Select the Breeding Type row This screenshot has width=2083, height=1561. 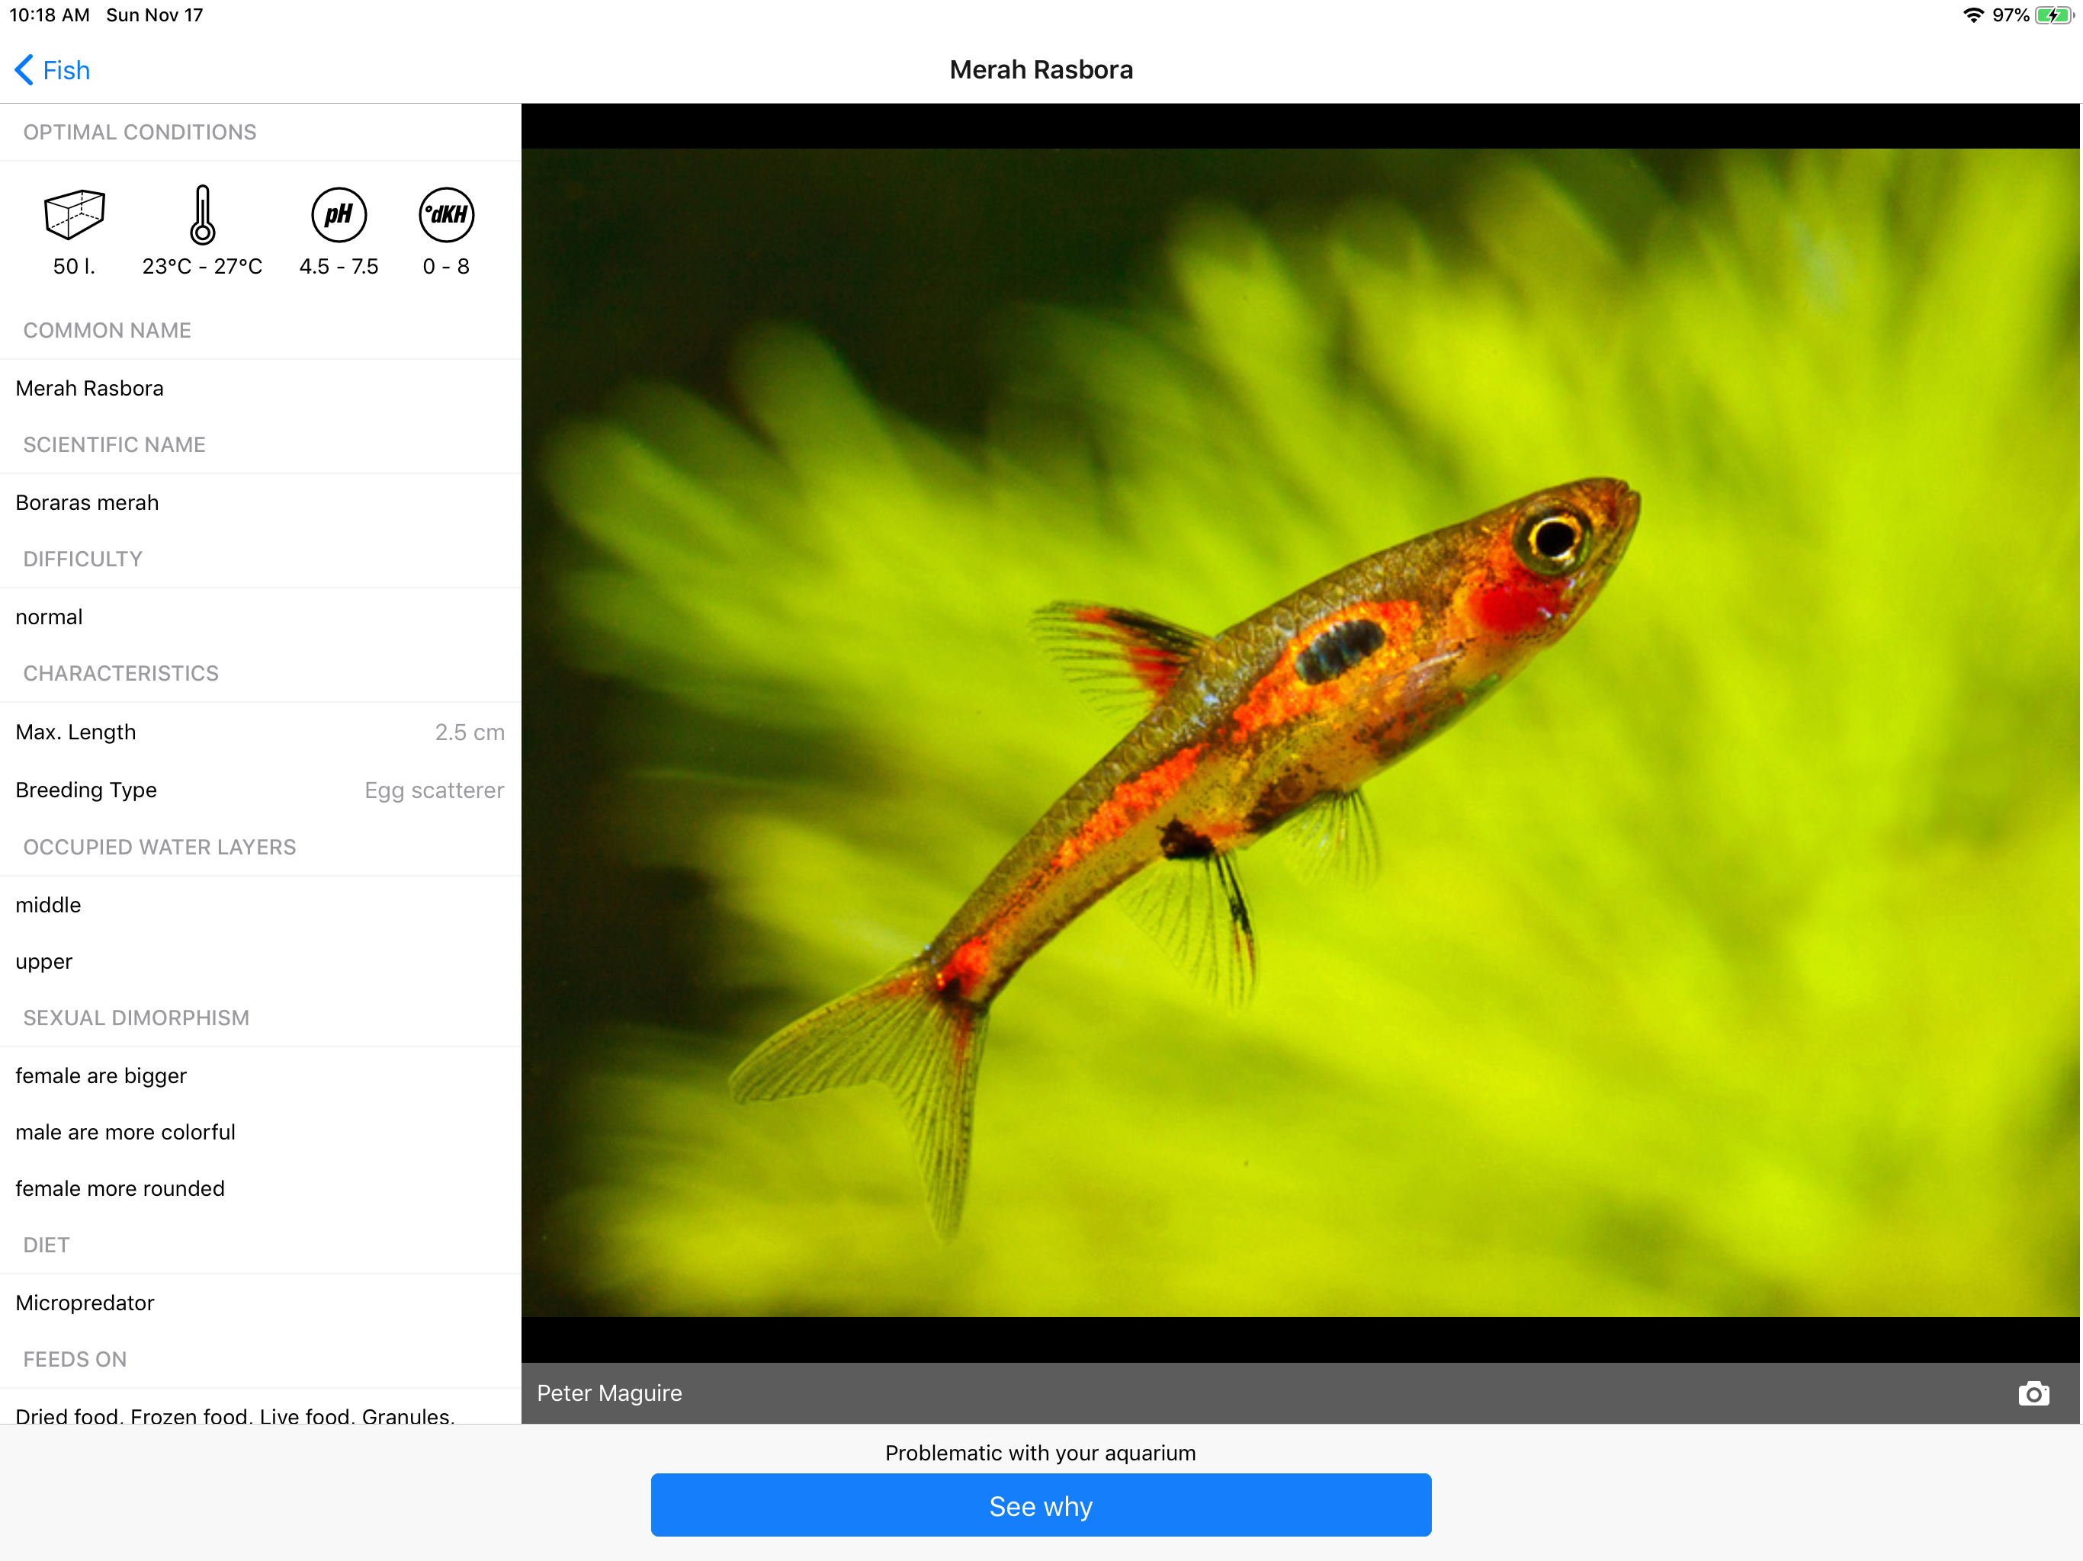[260, 790]
